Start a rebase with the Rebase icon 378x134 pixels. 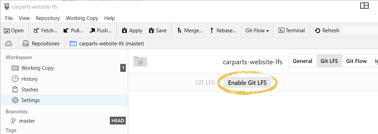pyautogui.click(x=212, y=31)
